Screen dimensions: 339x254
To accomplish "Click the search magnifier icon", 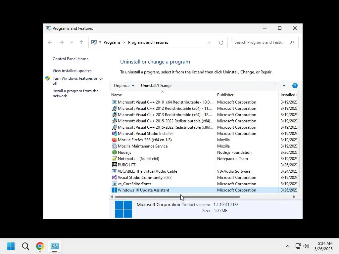I will click(292, 42).
